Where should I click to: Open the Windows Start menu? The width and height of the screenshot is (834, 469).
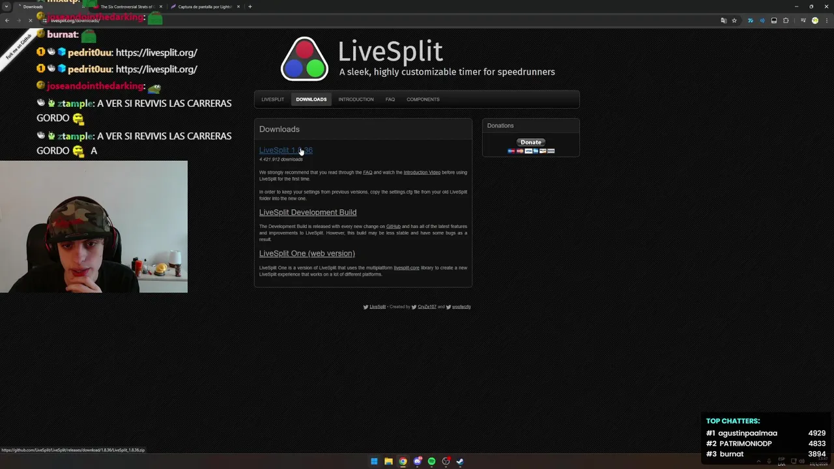[374, 461]
